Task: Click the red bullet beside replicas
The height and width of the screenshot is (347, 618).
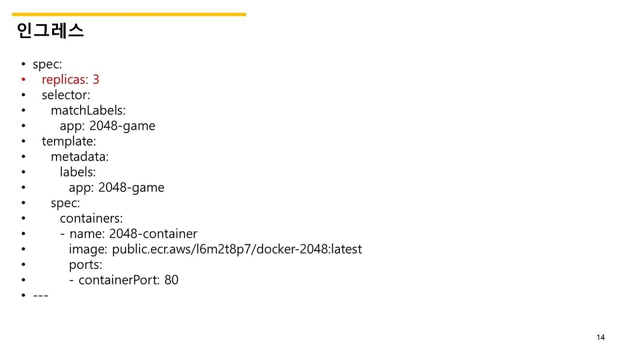Action: tap(23, 80)
